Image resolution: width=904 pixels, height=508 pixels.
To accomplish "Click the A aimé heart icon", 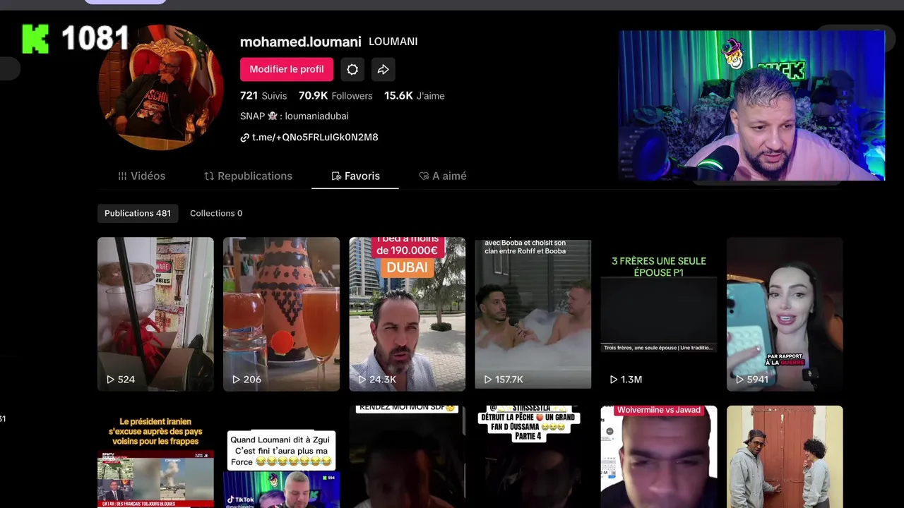I will [424, 176].
